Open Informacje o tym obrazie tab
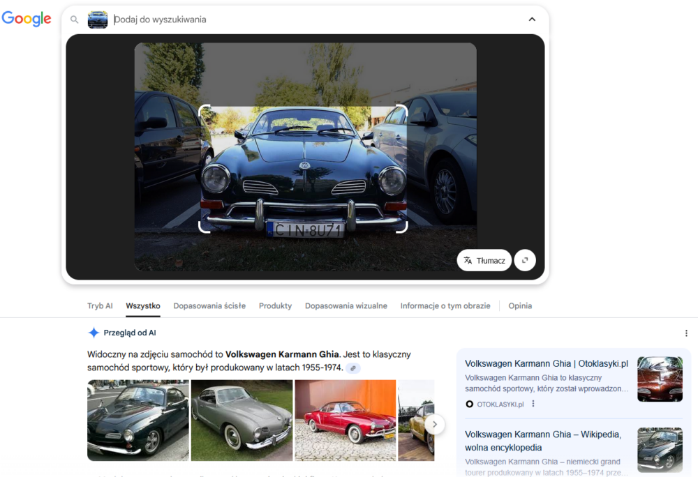The image size is (698, 477). [445, 306]
